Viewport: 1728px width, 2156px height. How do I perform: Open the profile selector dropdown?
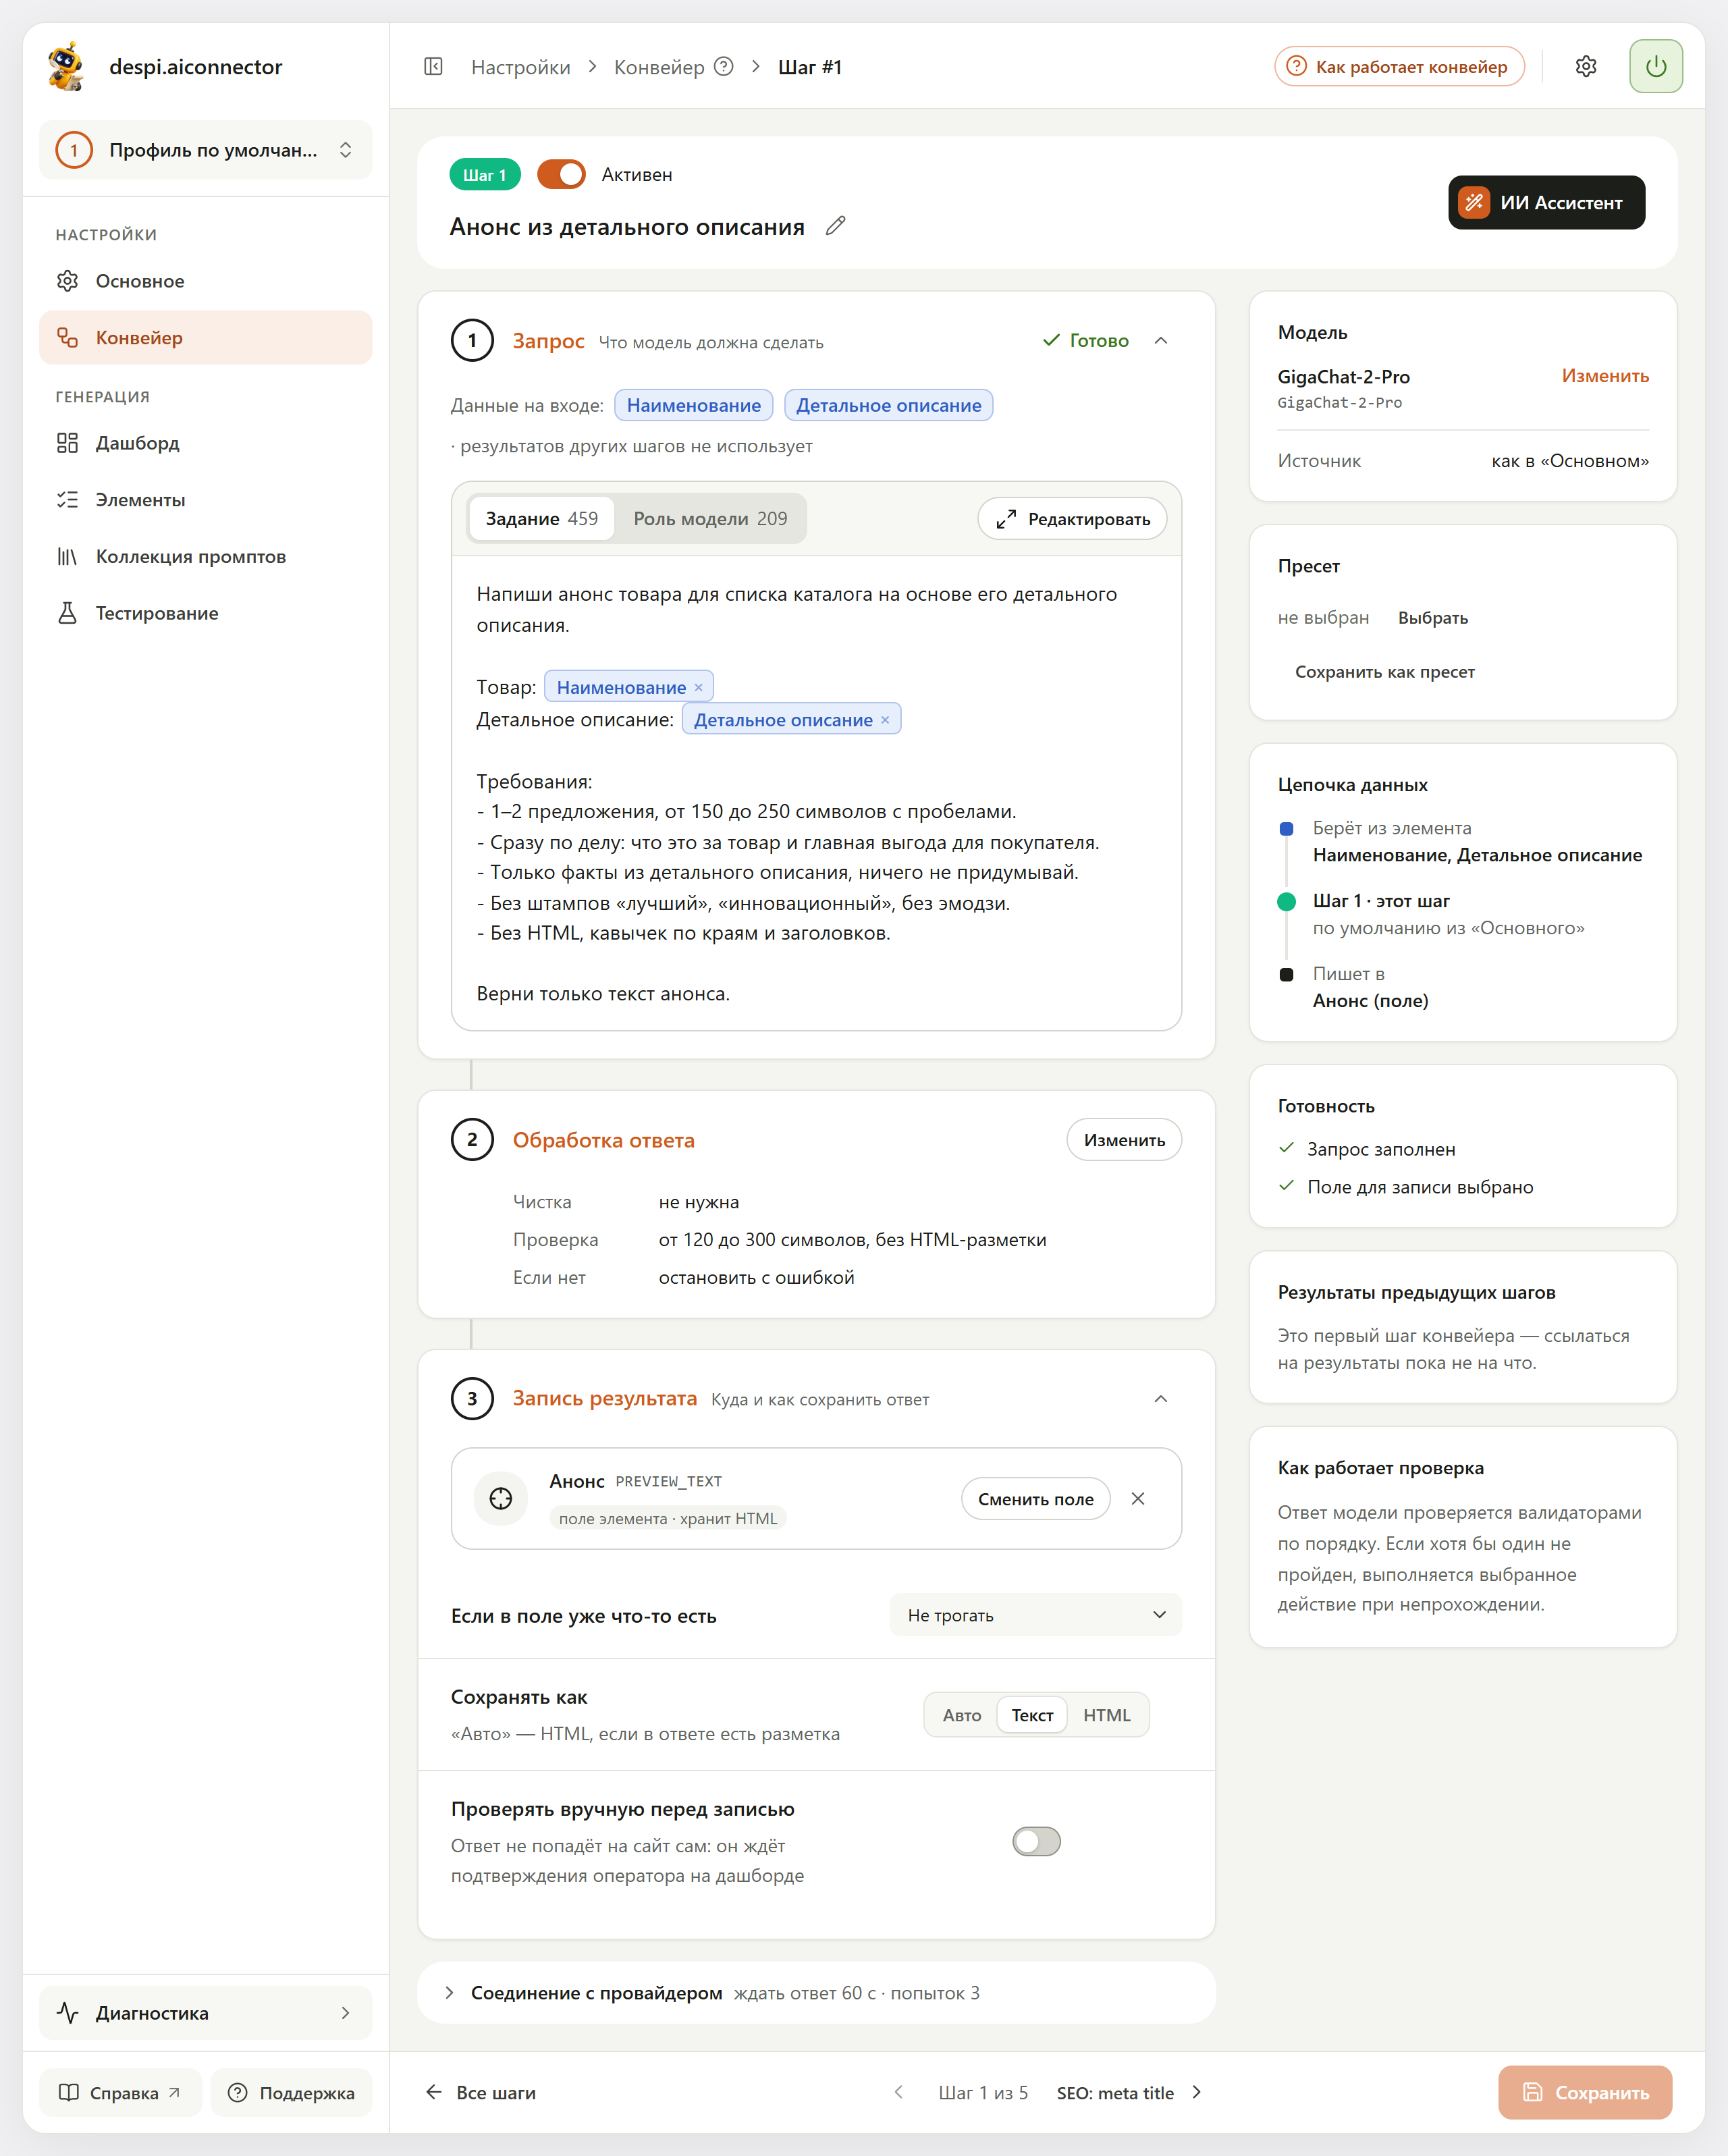(206, 150)
